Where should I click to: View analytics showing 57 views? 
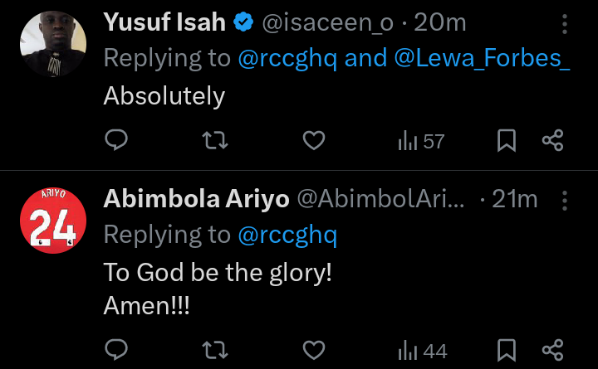[421, 141]
